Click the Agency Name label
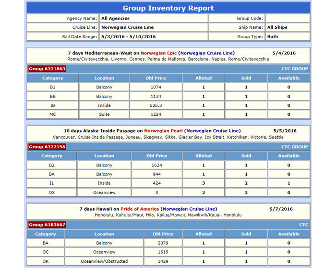The width and height of the screenshot is (336, 268). tap(82, 18)
